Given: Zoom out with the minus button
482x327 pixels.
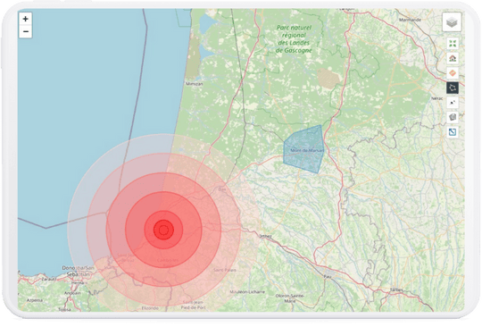Looking at the screenshot, I should (x=26, y=31).
